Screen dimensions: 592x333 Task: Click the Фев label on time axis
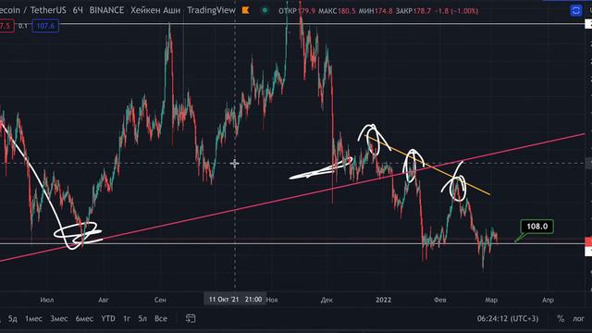click(440, 300)
